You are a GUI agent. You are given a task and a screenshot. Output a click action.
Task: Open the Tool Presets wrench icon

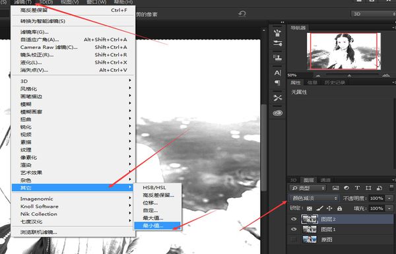tap(277, 98)
